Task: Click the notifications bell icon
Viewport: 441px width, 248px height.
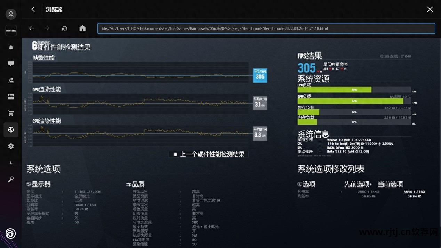Action: (11, 47)
